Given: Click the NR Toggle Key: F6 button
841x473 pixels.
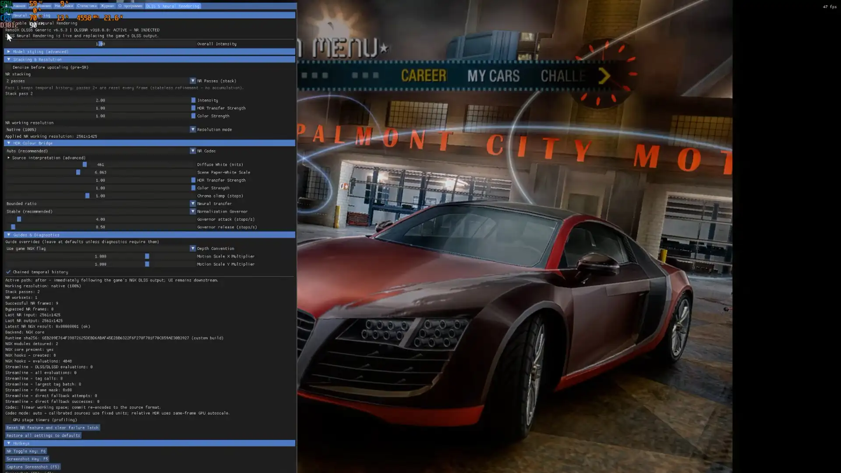Looking at the screenshot, I should click(26, 452).
